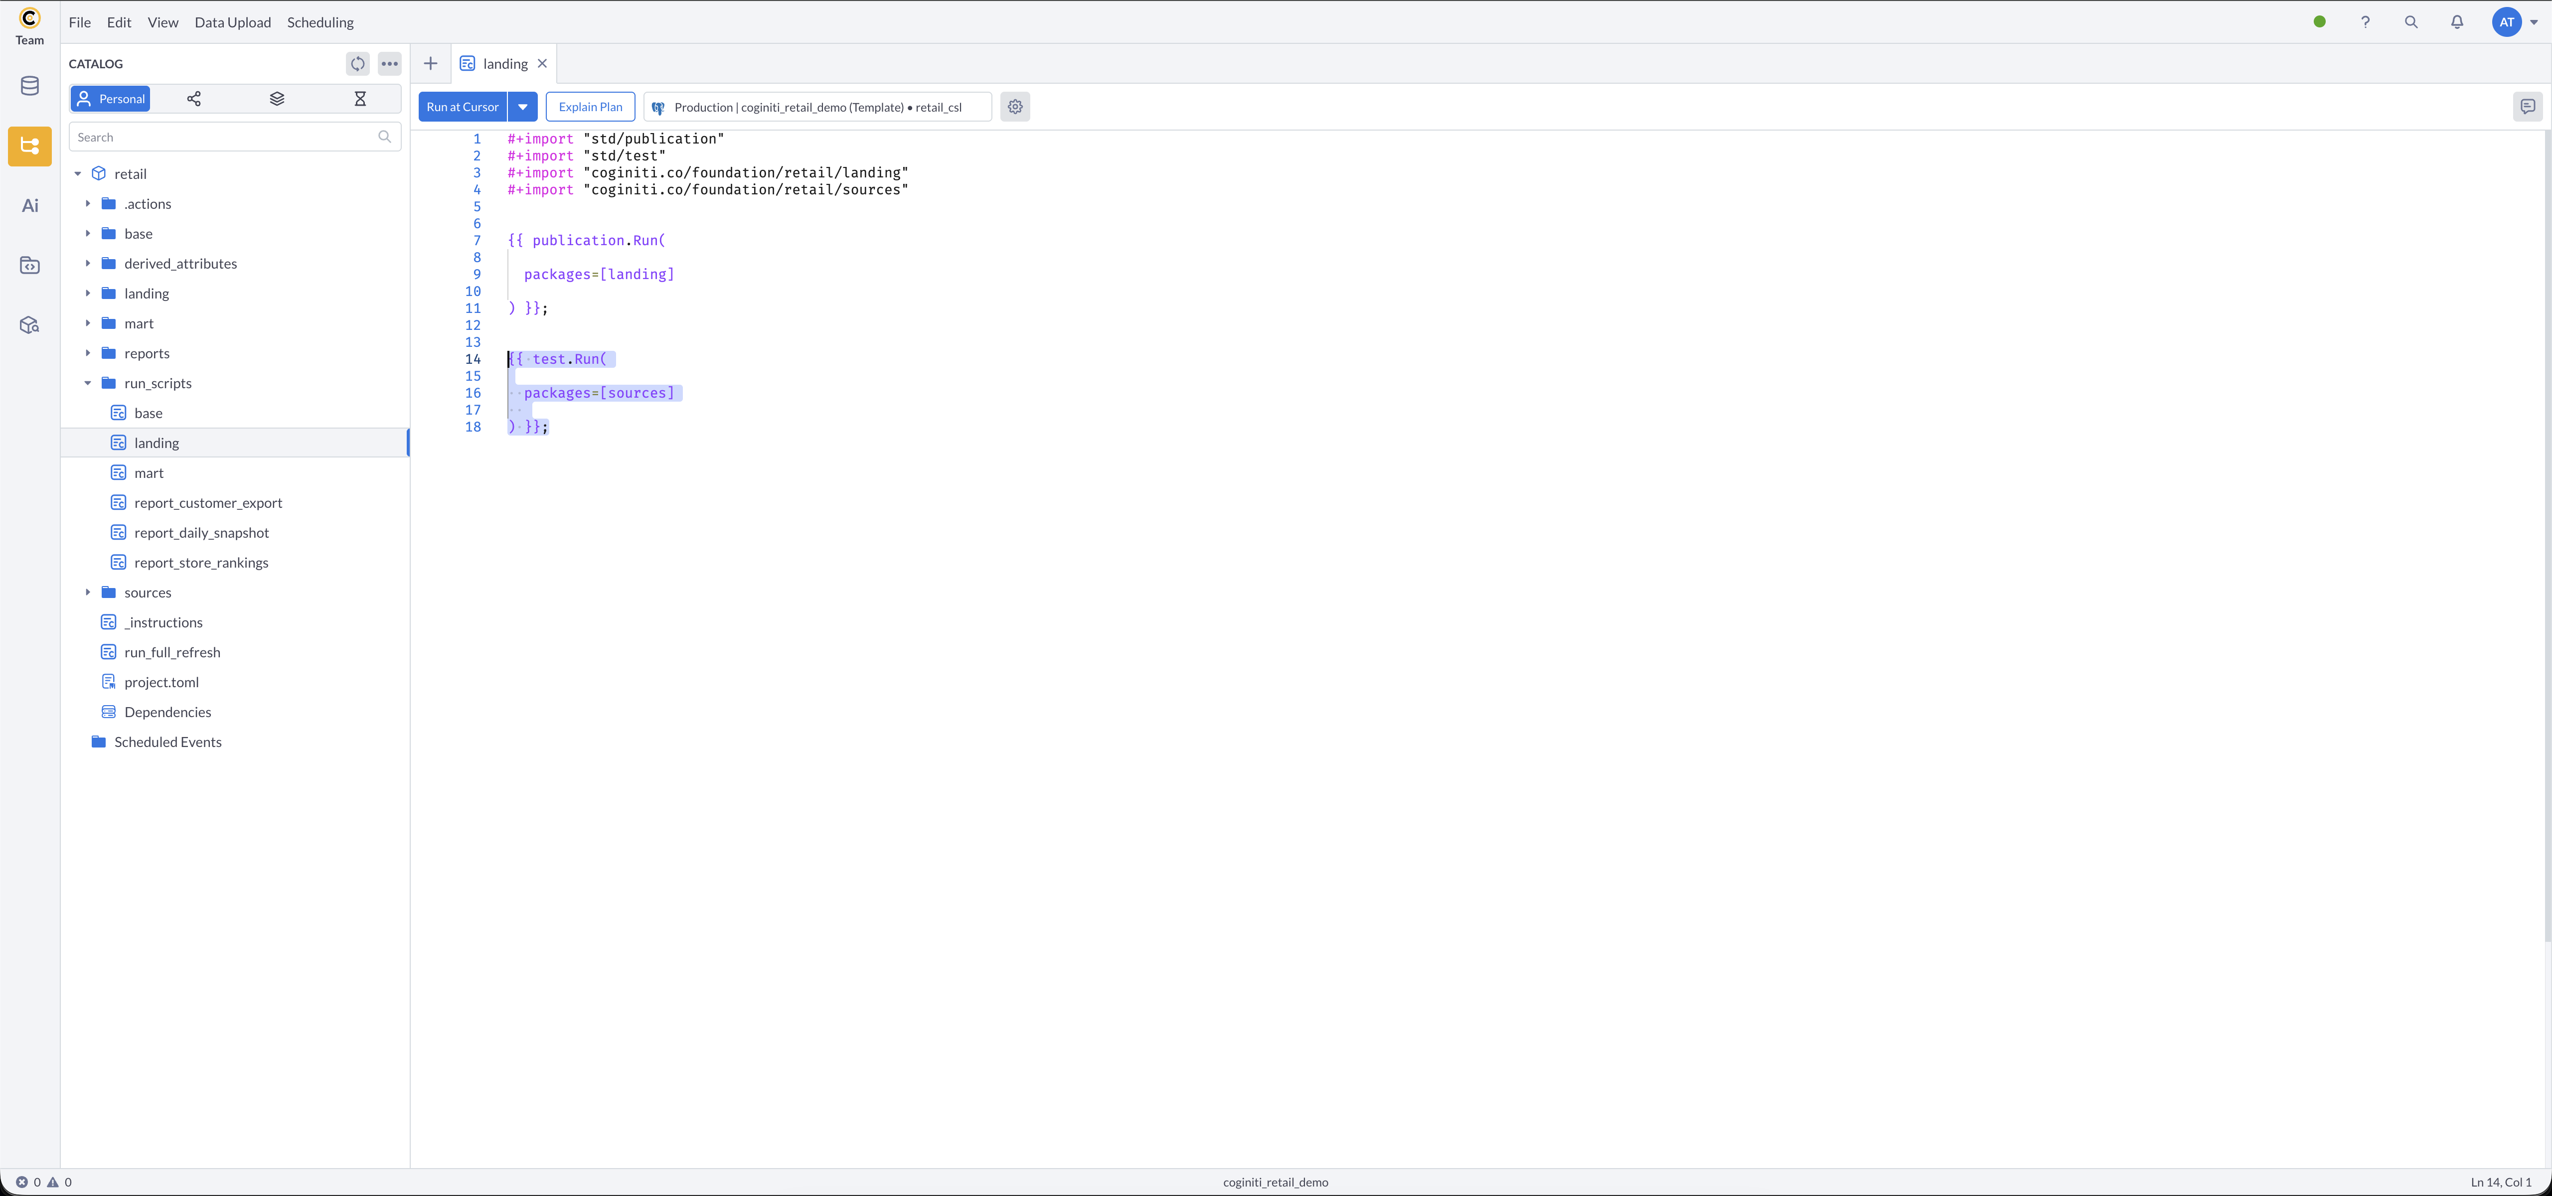
Task: Select the highlighted Catalog sidebar icon
Action: click(29, 146)
